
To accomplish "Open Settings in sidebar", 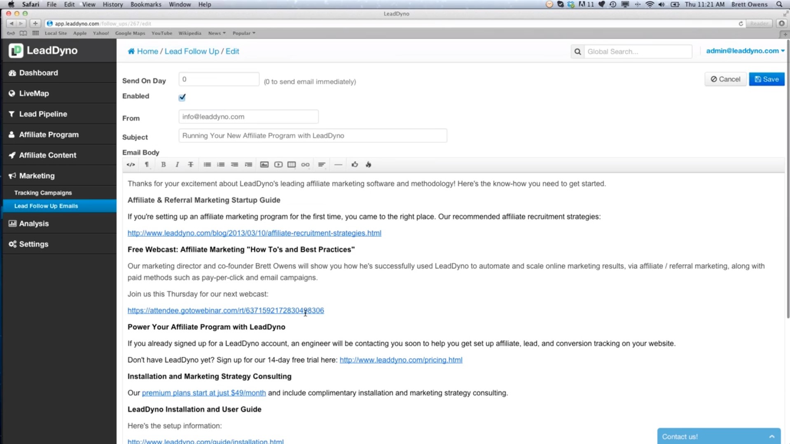I will coord(59,244).
